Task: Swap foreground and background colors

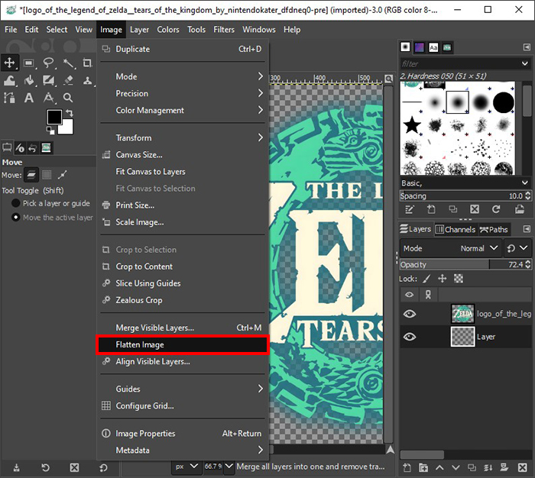Action: click(68, 113)
